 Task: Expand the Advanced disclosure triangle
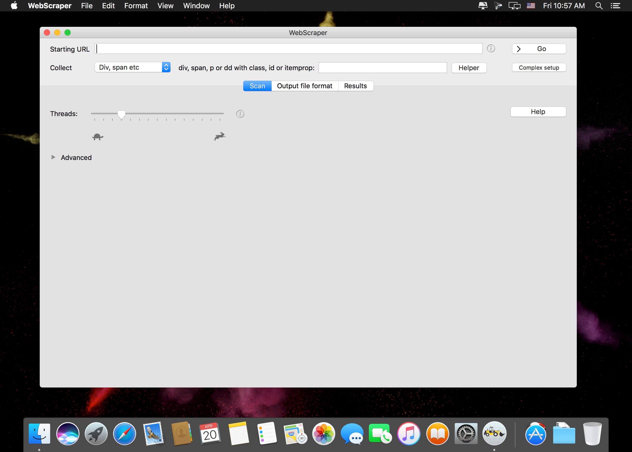tap(53, 157)
